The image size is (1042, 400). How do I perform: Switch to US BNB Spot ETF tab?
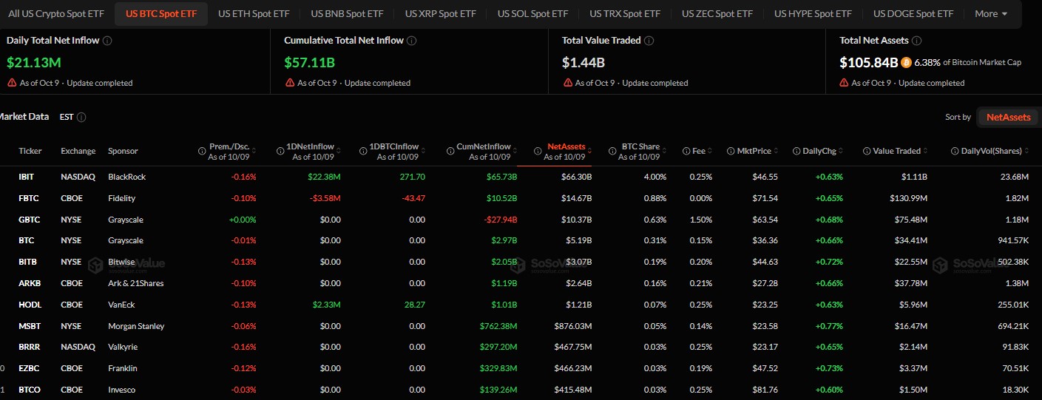point(347,14)
